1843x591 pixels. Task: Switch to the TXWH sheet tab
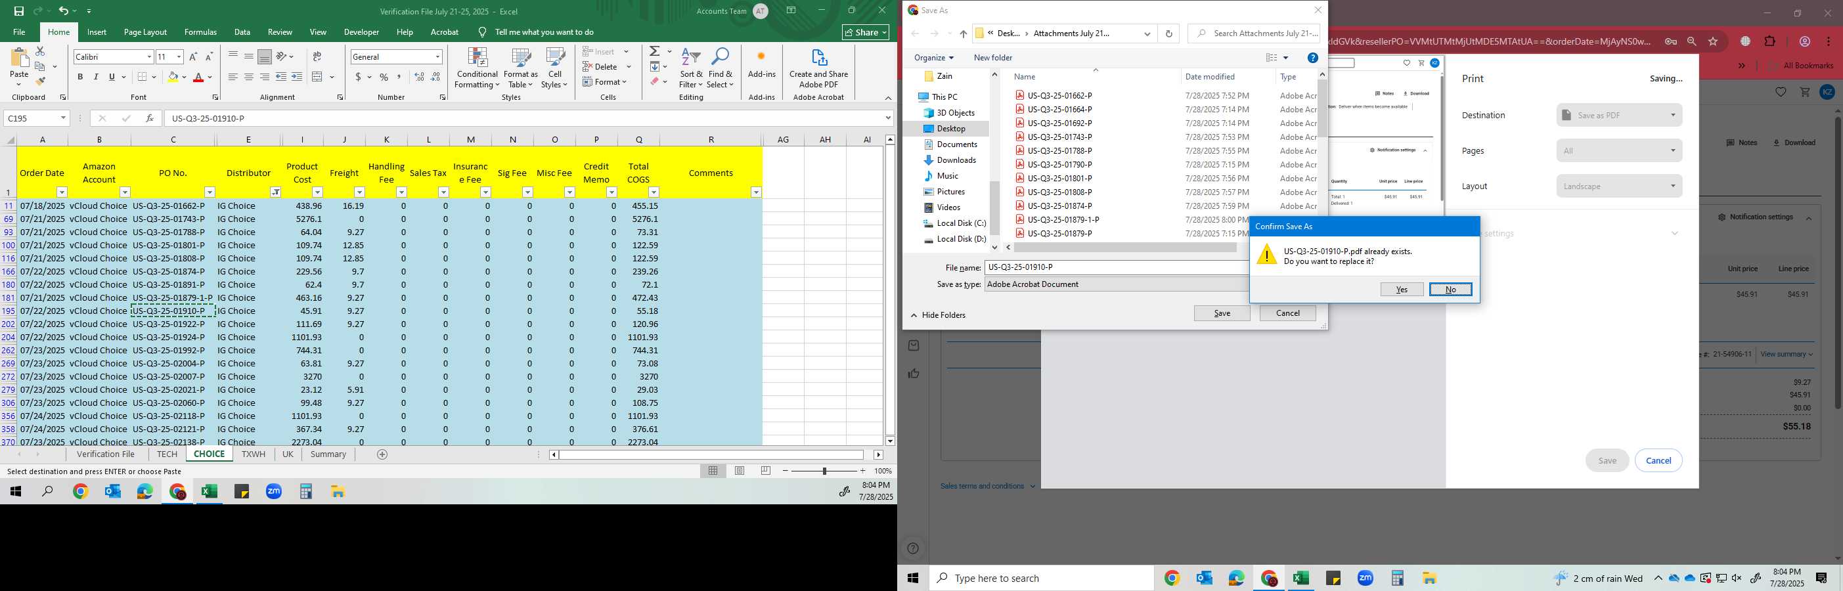click(254, 454)
